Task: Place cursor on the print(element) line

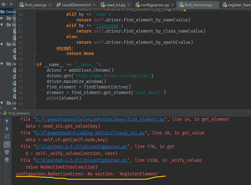Action: 64,98
